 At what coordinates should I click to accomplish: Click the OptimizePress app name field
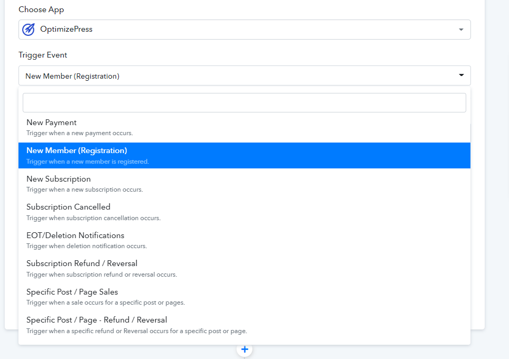(244, 30)
